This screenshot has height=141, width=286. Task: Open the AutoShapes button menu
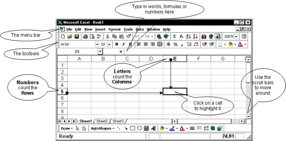click(x=102, y=128)
